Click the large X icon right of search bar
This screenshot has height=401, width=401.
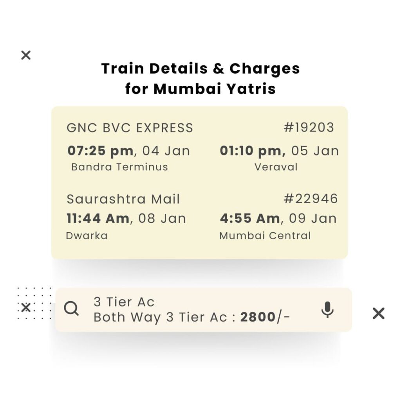[x=378, y=313]
